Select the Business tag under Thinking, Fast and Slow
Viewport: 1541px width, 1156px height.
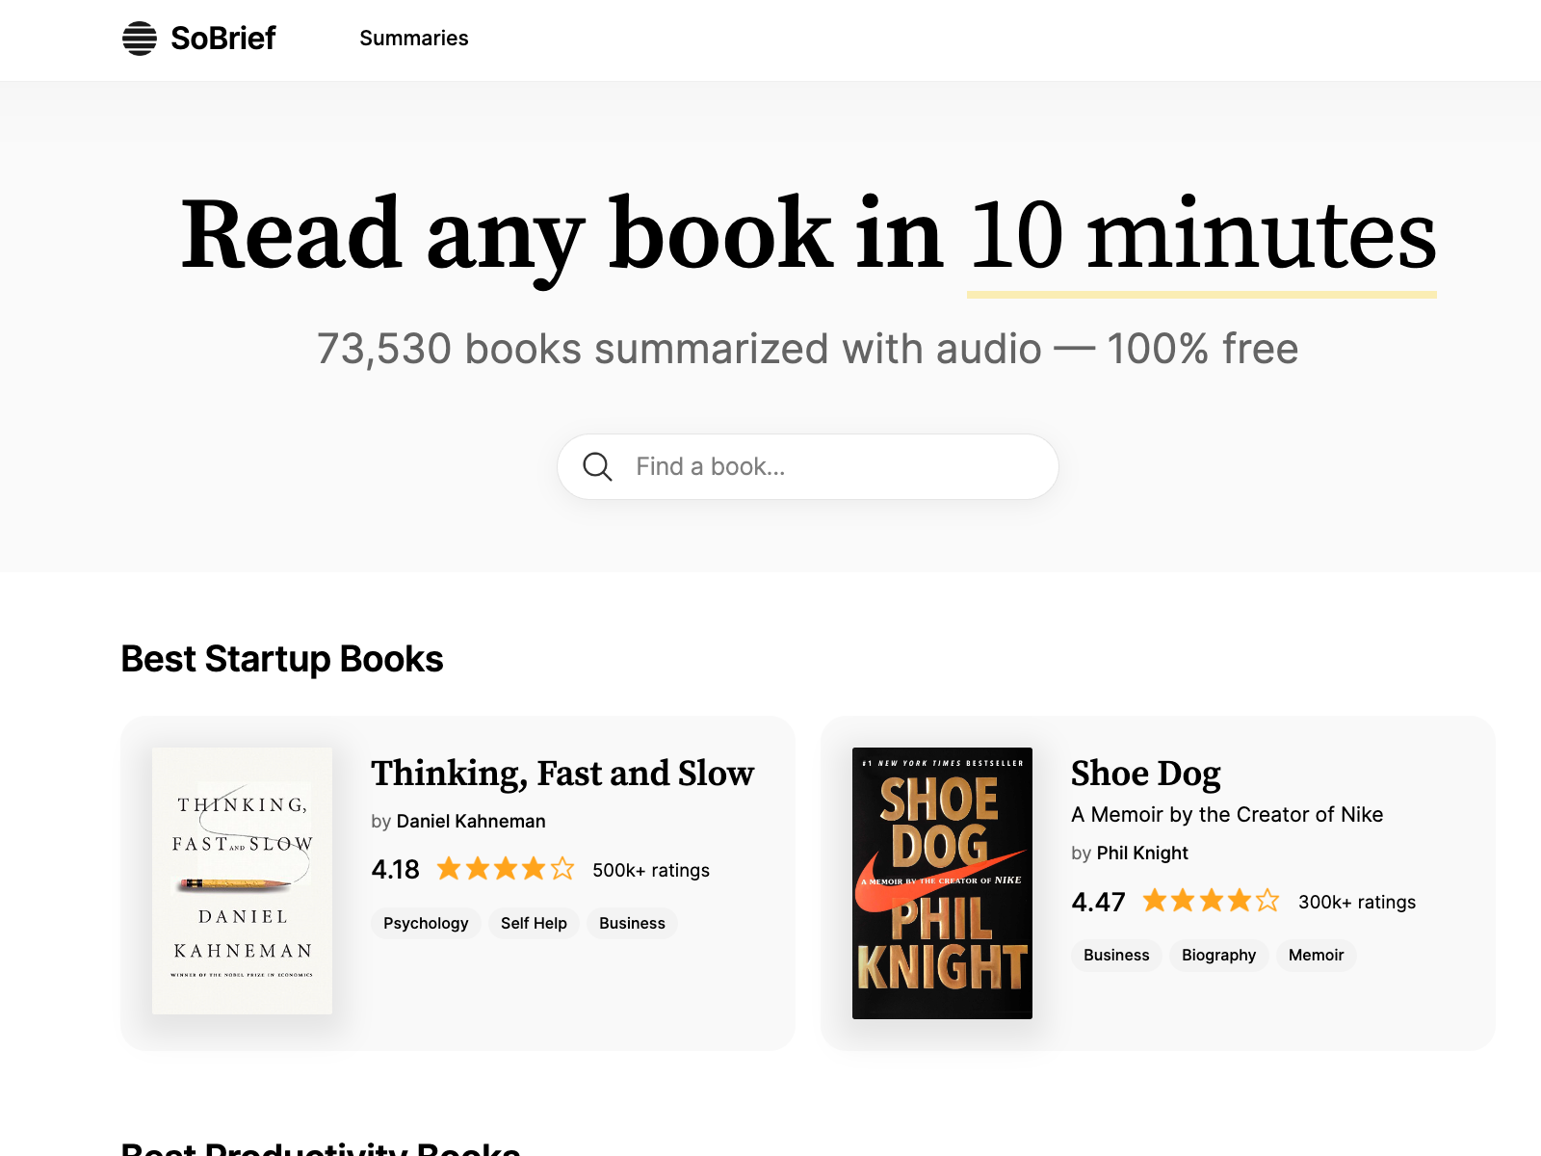tap(632, 923)
